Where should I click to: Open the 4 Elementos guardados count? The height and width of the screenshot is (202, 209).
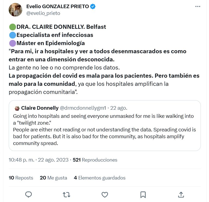100,178
